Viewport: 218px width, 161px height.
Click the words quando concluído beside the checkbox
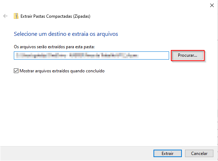point(87,71)
